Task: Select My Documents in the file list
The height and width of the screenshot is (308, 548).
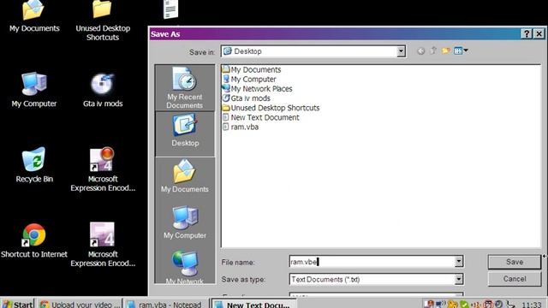Action: click(x=252, y=69)
